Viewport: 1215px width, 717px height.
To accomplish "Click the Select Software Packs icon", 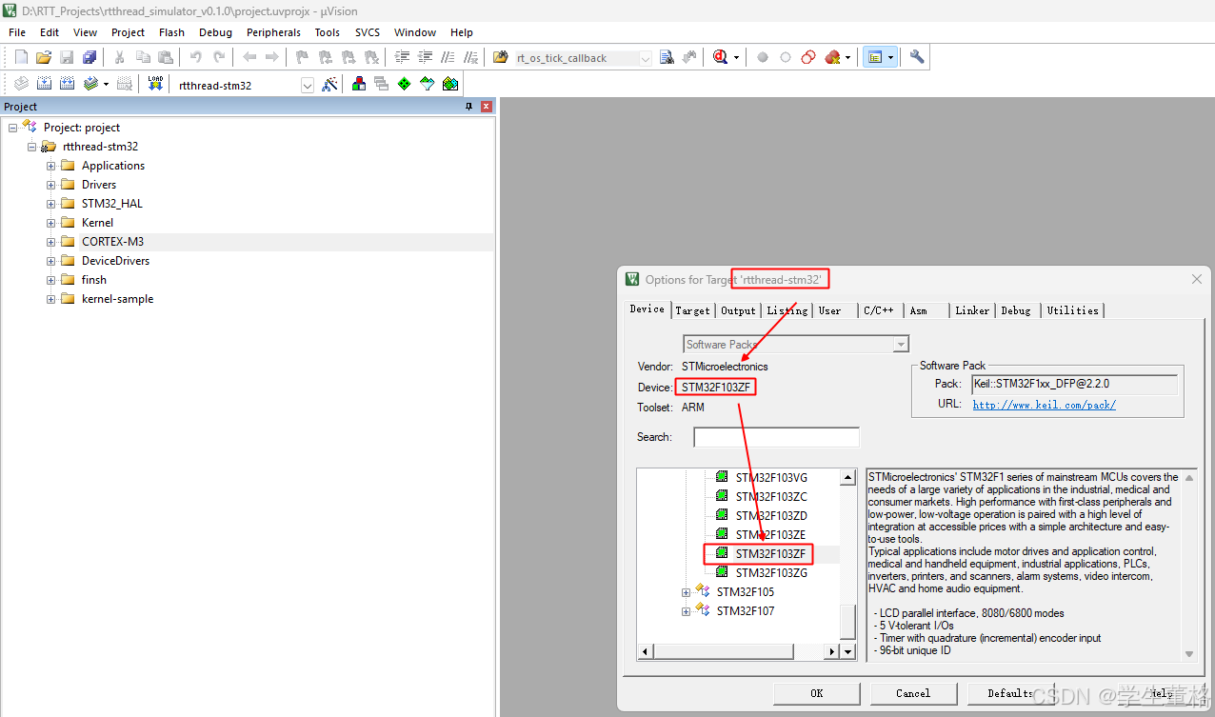I will pos(428,84).
